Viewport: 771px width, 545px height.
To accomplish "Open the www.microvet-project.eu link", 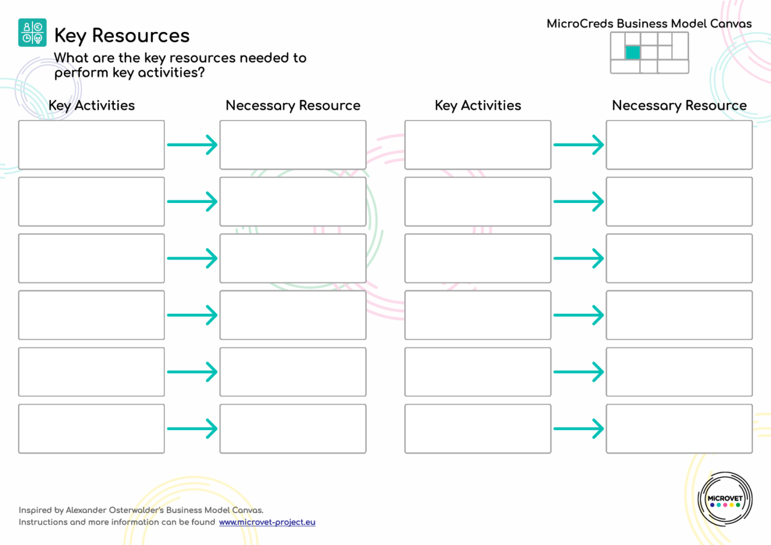I will (x=267, y=522).
